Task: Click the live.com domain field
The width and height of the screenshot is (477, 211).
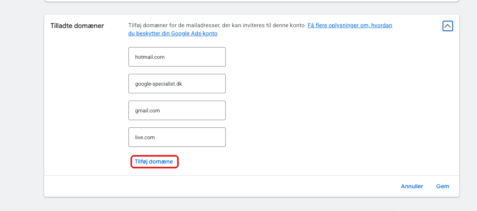Action: (x=177, y=137)
